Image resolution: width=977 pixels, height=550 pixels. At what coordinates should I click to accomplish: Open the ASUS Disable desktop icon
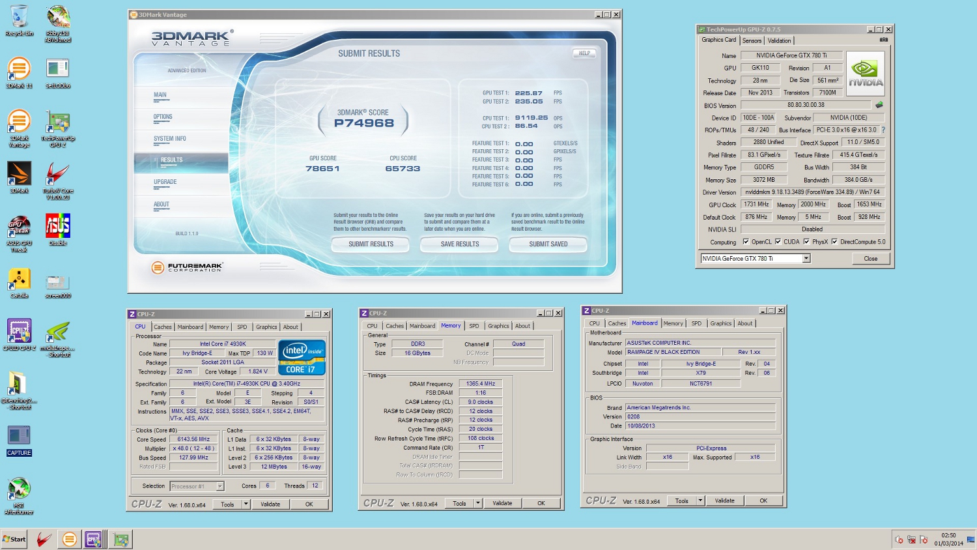(x=58, y=229)
